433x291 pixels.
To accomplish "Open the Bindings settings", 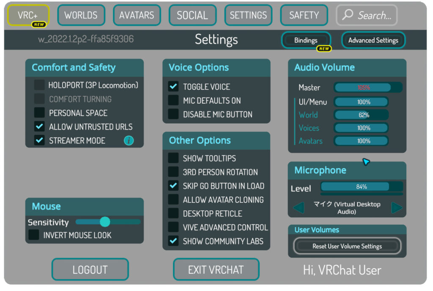I will (x=306, y=40).
